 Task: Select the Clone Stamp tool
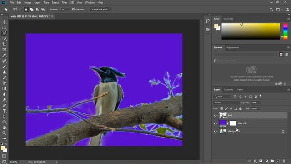click(4, 72)
